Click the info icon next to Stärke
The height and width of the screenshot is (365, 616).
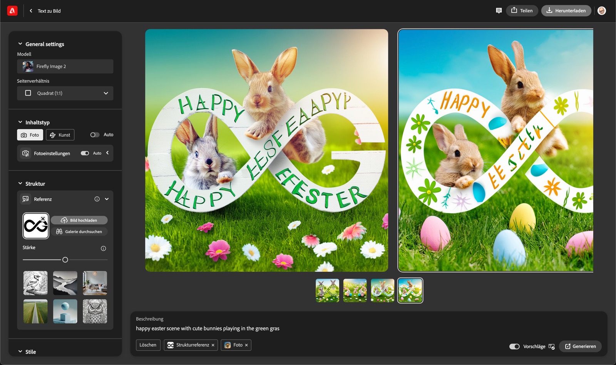[x=103, y=248]
